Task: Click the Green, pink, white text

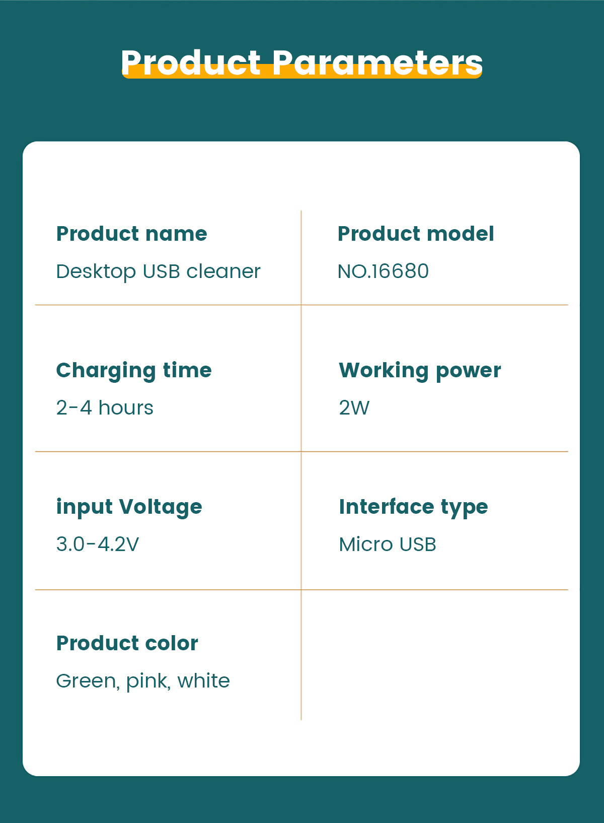Action: click(143, 681)
